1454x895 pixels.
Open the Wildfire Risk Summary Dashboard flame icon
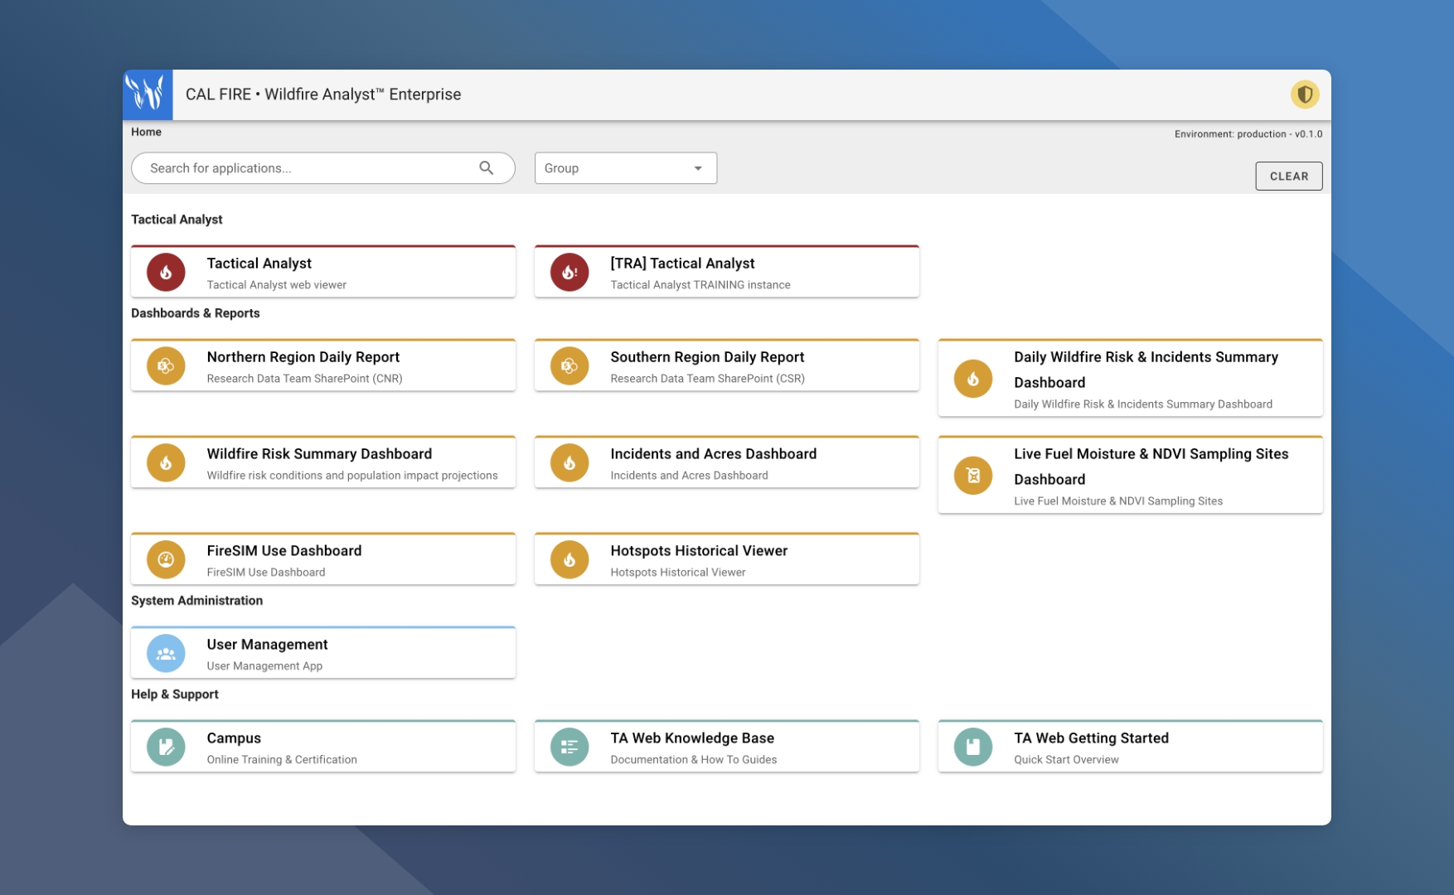tap(166, 462)
